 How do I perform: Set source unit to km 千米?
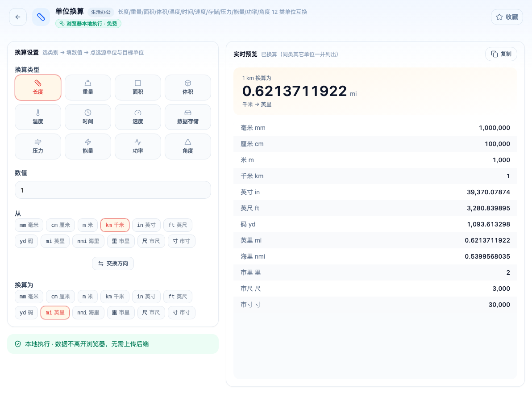(115, 225)
